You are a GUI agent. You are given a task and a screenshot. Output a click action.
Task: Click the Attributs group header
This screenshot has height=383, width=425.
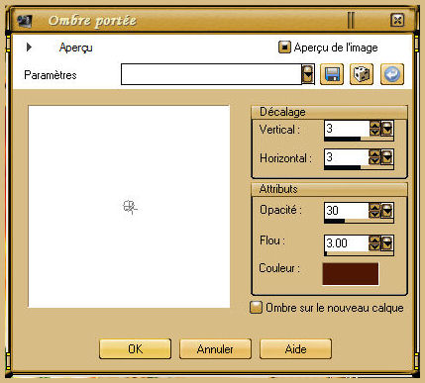329,189
